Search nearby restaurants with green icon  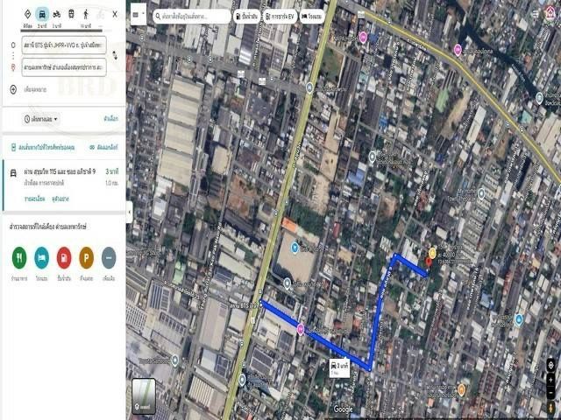[19, 257]
